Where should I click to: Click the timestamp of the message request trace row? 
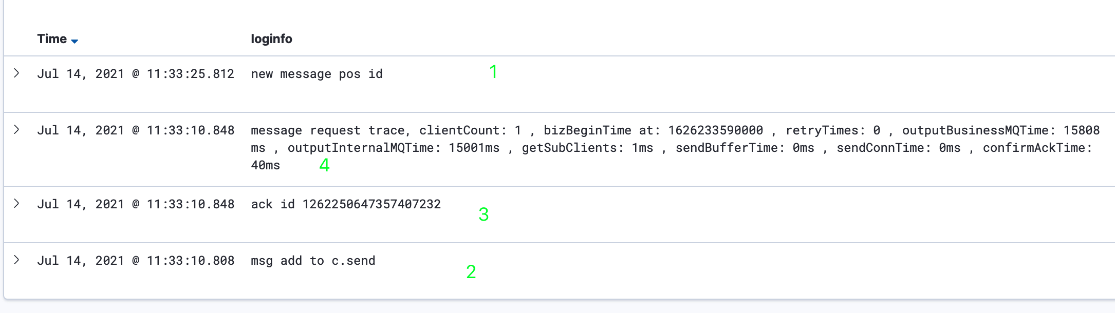pos(136,130)
